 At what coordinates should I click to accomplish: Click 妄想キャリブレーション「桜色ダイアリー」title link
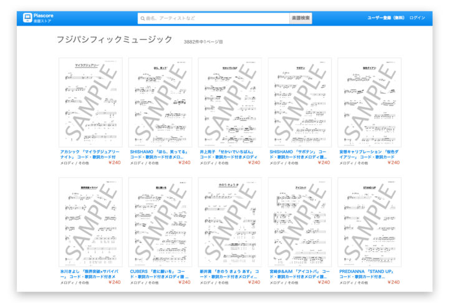coord(369,155)
